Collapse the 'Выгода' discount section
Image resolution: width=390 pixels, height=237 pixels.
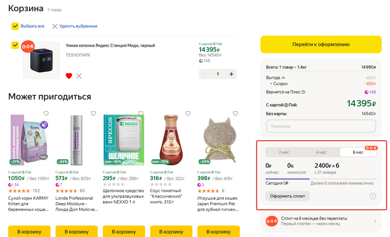pyautogui.click(x=282, y=77)
